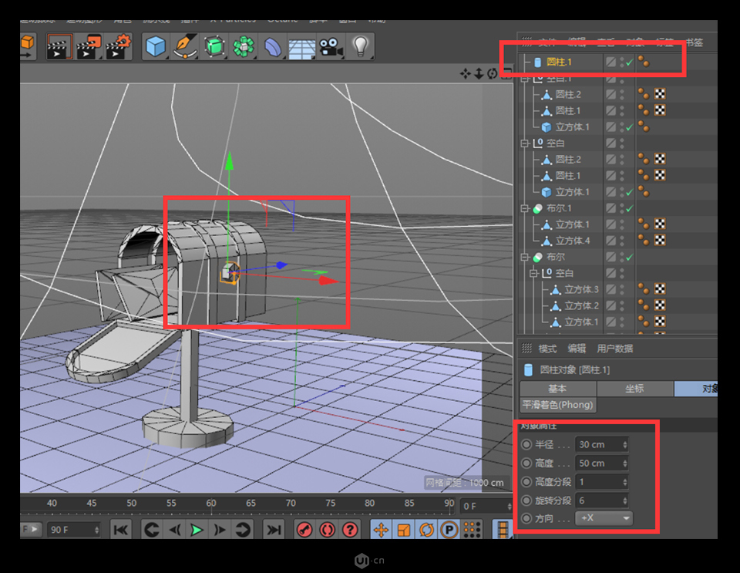Open the 方向 dropdown showing +X
The width and height of the screenshot is (740, 573).
(604, 518)
